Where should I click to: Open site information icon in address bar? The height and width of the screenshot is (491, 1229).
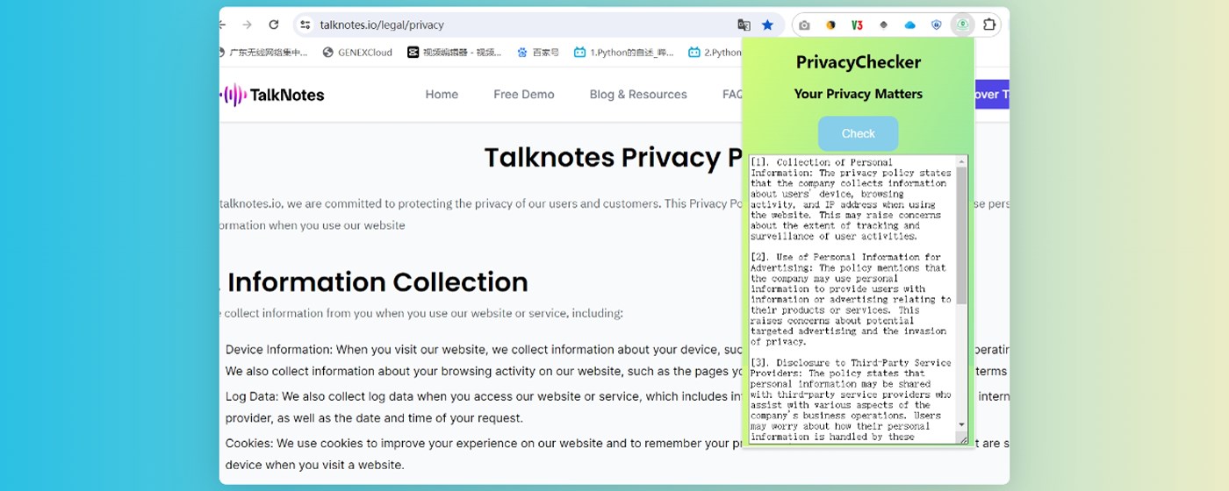[305, 25]
